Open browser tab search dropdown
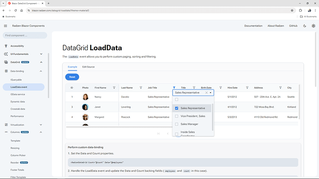This screenshot has height=179, width=319. coord(3,3)
